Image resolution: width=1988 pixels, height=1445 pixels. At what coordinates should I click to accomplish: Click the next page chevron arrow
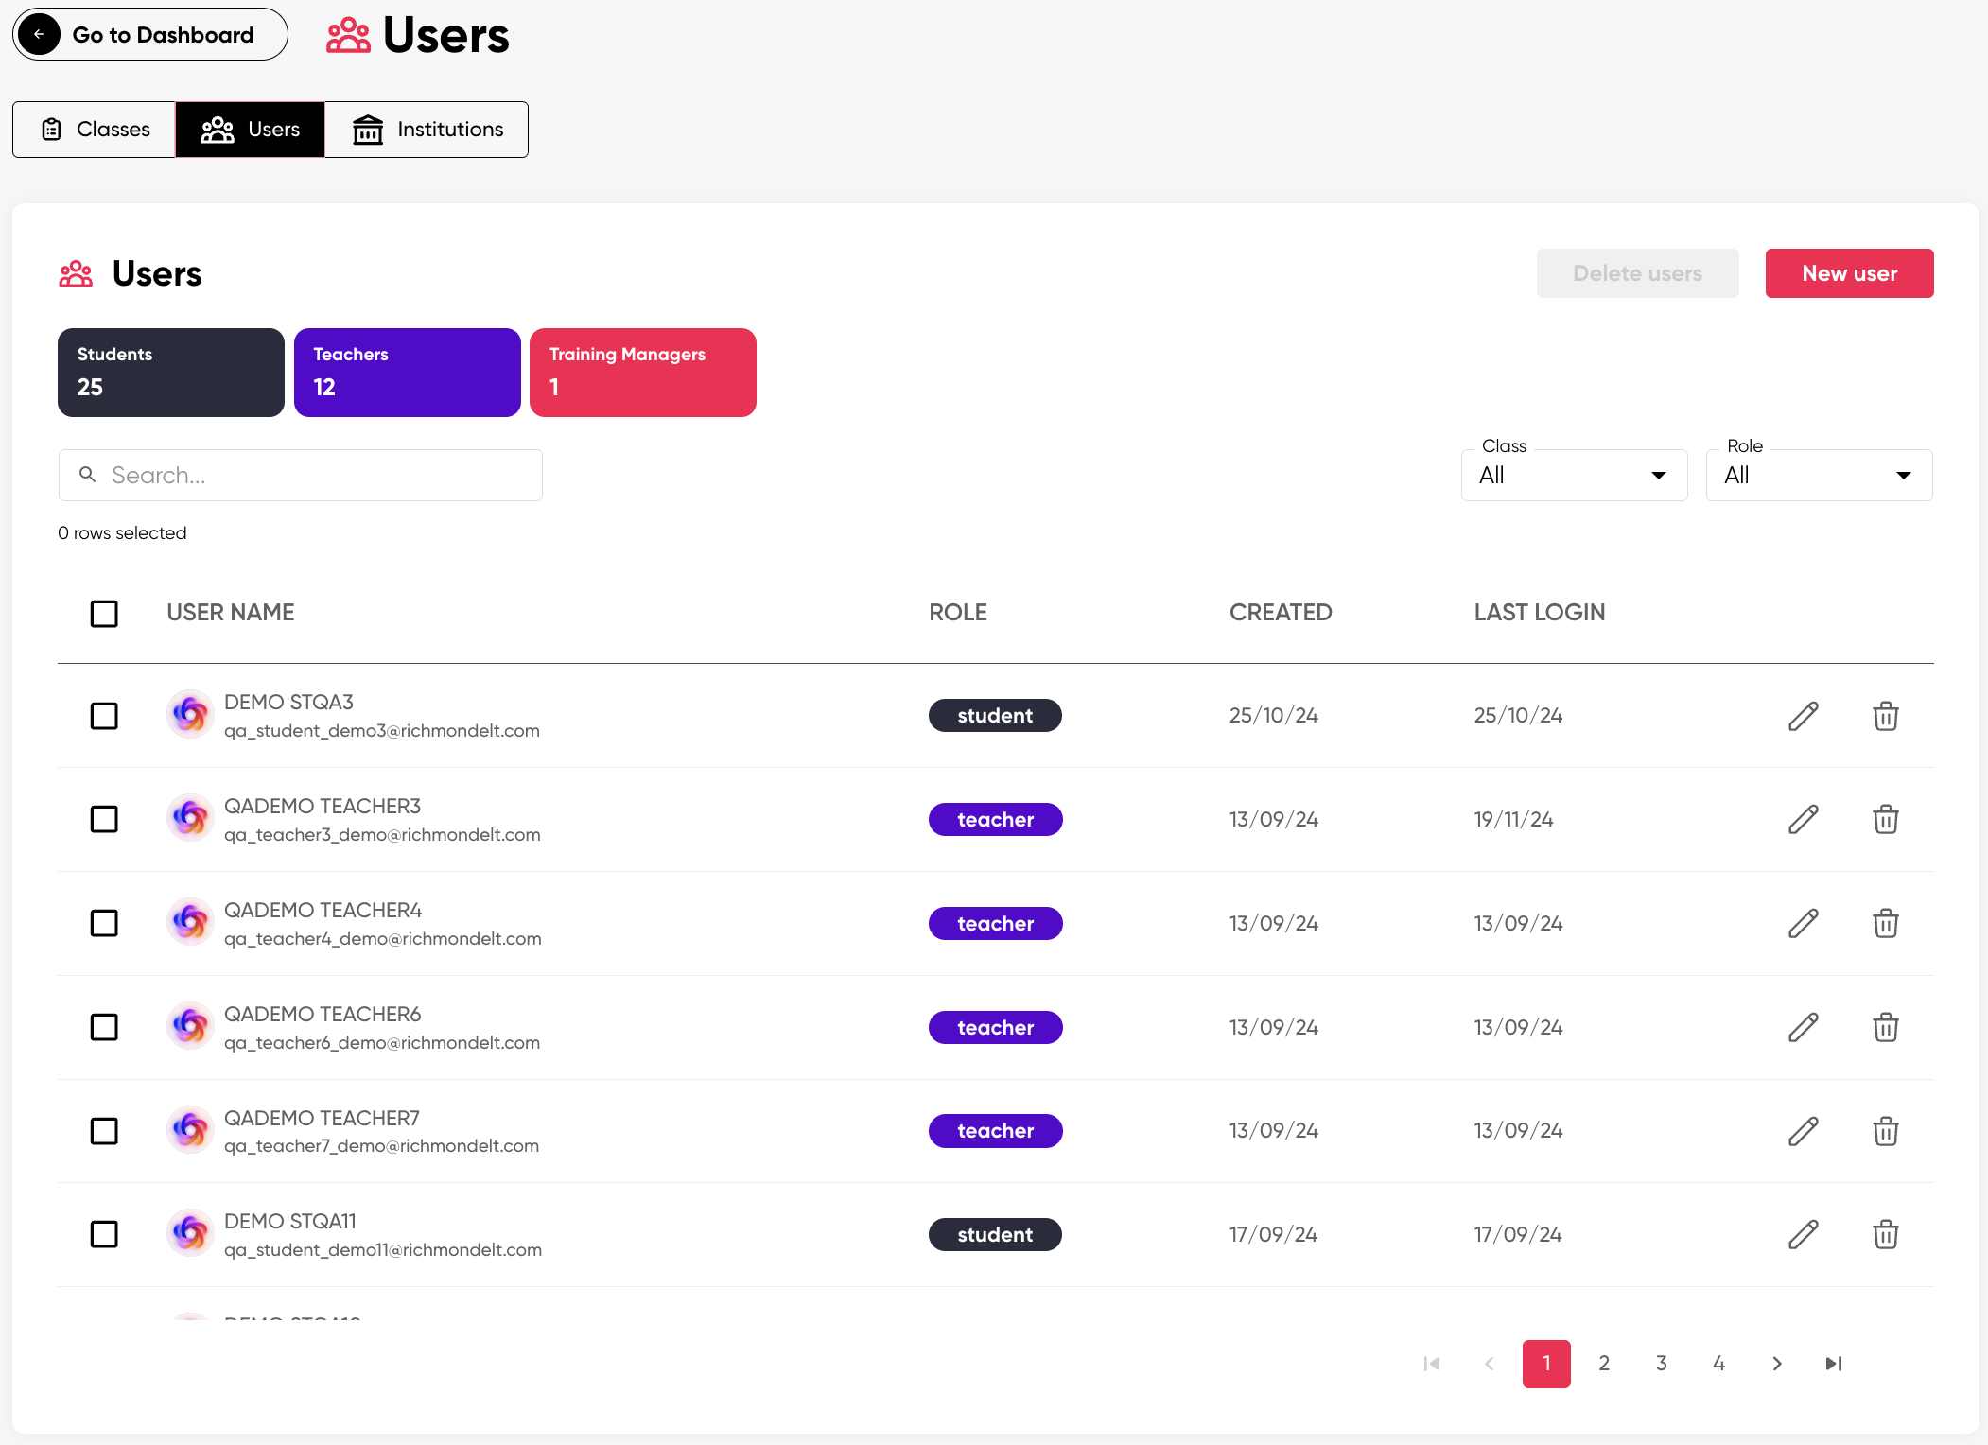[1776, 1363]
